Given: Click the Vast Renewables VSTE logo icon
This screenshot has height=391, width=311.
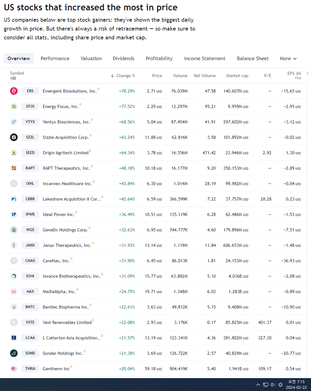Looking at the screenshot, I should (14, 322).
